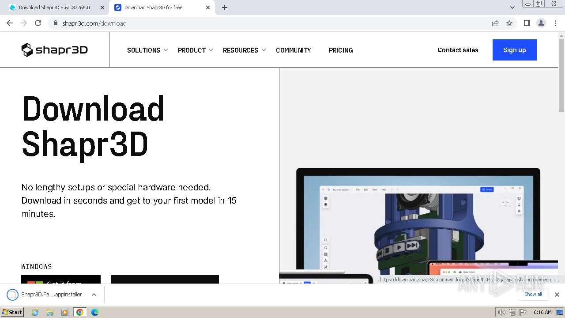Click the address bar URL

[94, 23]
